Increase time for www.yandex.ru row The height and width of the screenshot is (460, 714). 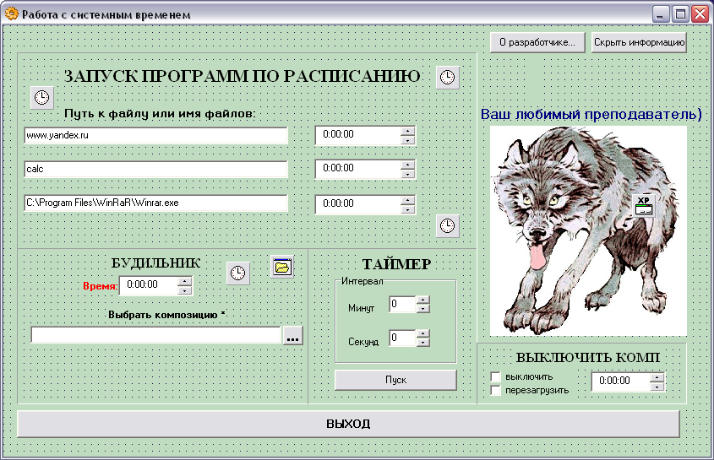[x=408, y=131]
